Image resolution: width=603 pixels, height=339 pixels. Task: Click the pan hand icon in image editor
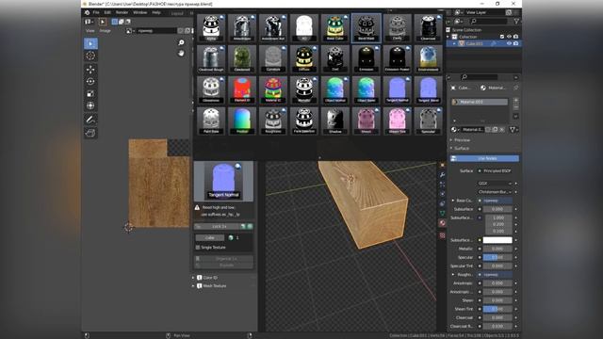pos(181,53)
